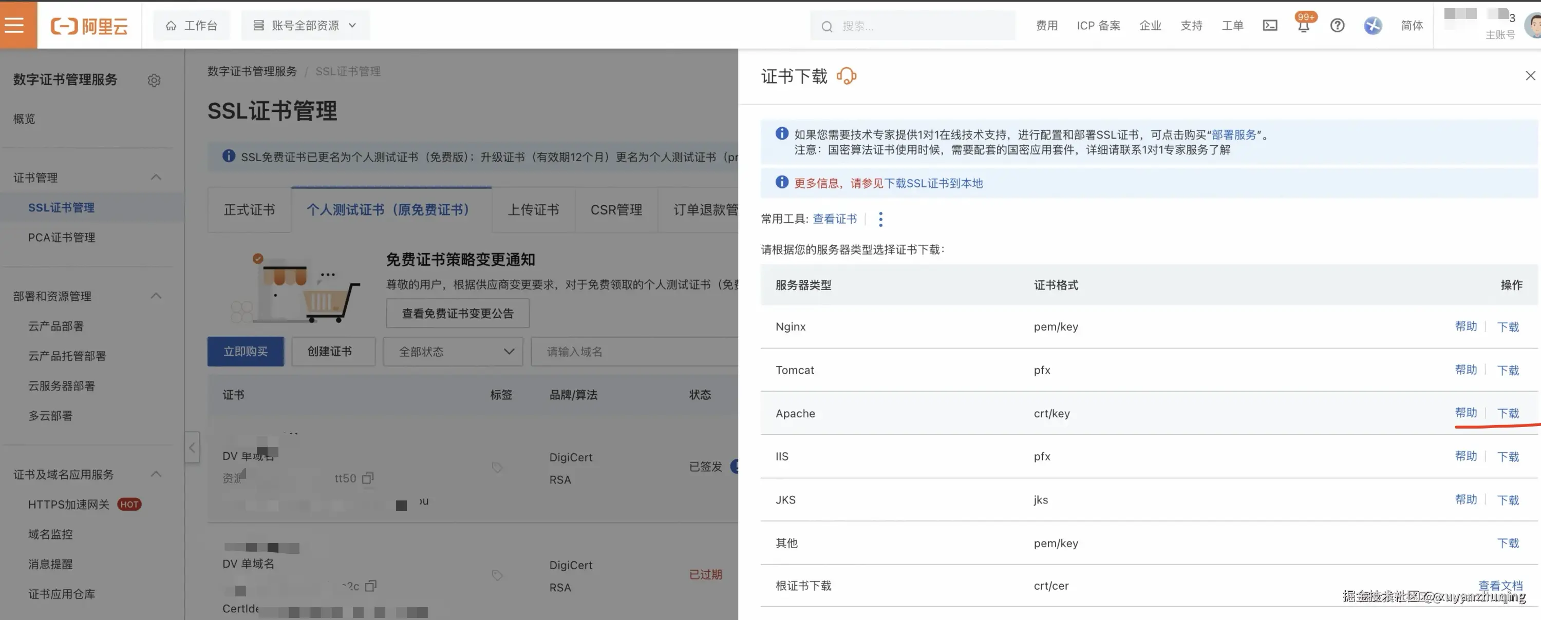
Task: Switch to the 正式证书 tab
Action: (x=249, y=210)
